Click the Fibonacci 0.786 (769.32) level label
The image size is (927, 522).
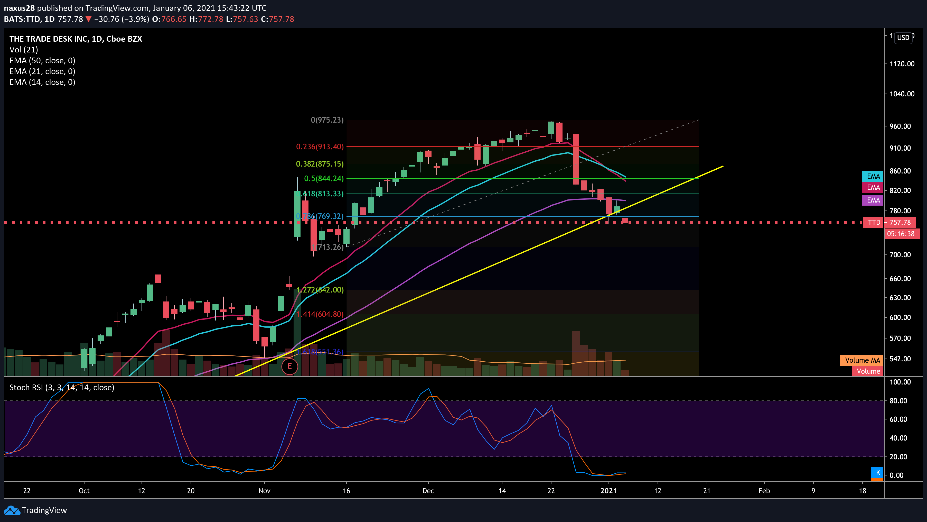pos(320,216)
